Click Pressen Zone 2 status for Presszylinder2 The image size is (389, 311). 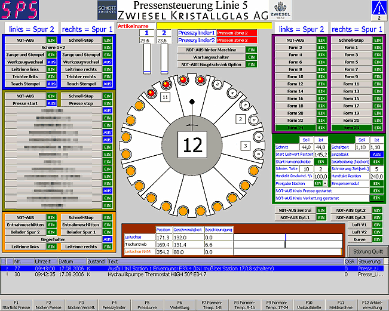point(237,40)
